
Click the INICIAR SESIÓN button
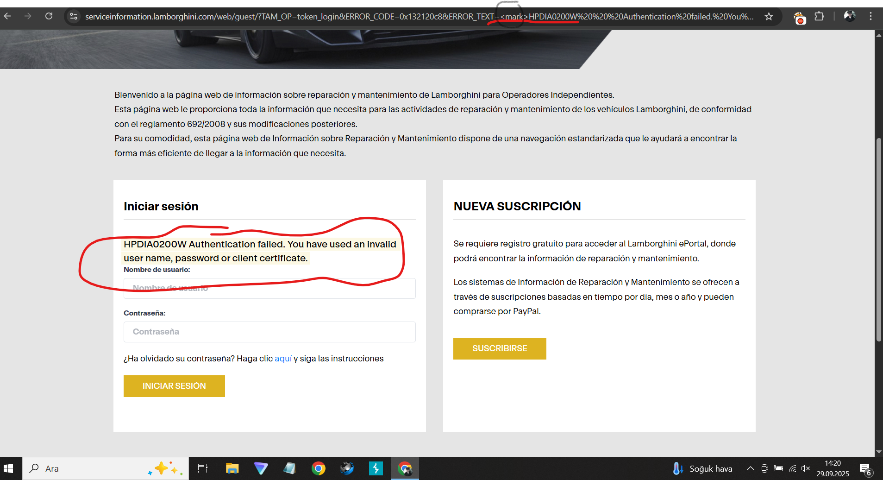tap(174, 386)
